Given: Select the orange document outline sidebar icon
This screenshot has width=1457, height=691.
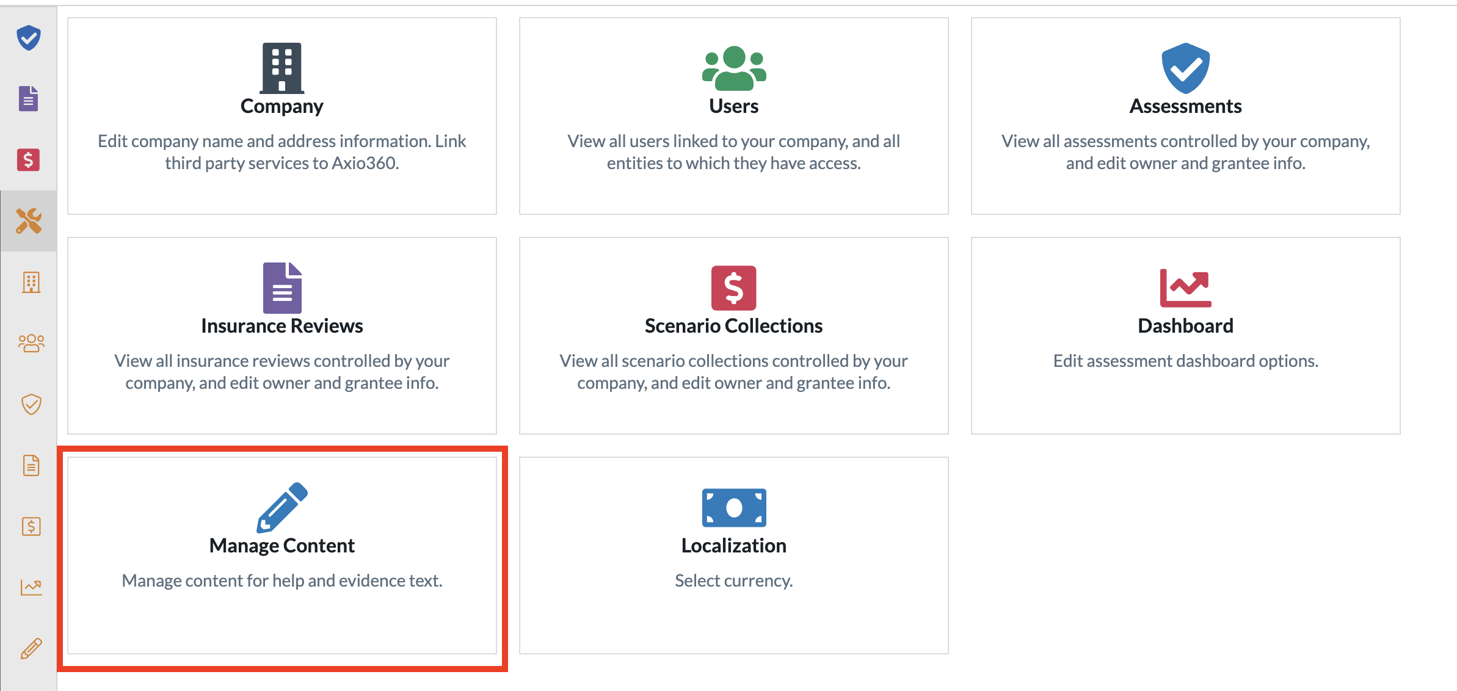Looking at the screenshot, I should point(31,465).
